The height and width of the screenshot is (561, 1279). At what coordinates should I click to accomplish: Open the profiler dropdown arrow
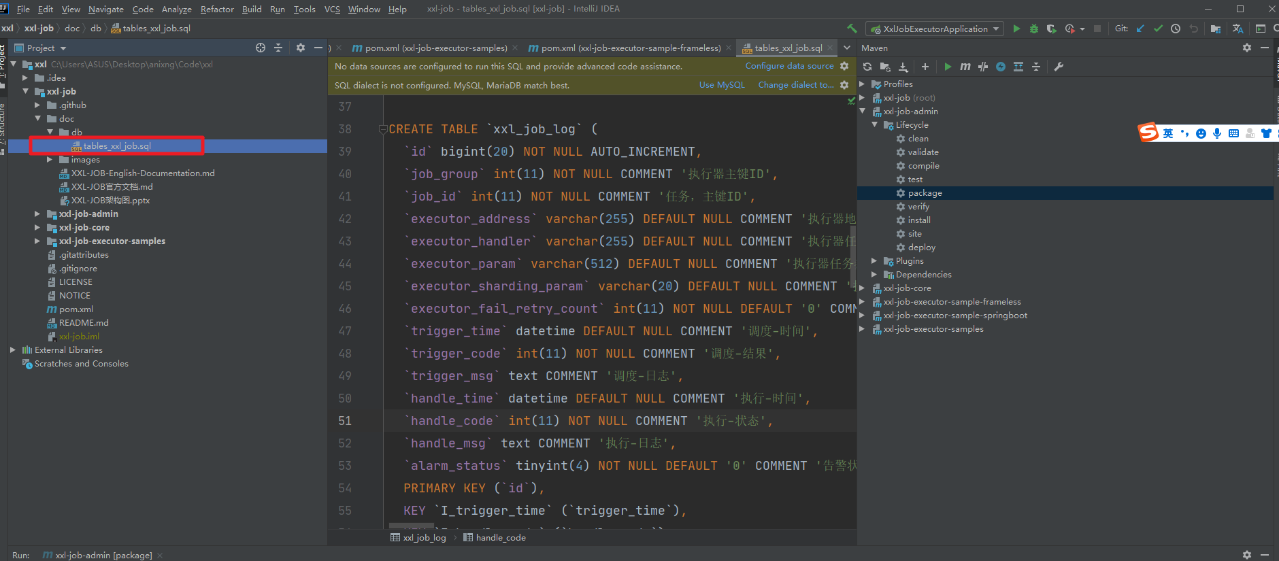coord(1082,29)
